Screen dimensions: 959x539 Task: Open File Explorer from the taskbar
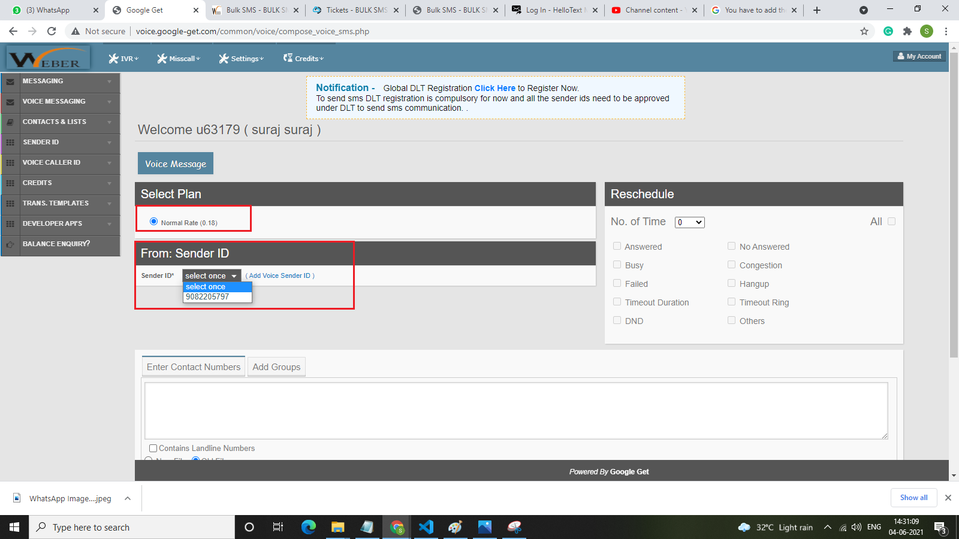pyautogui.click(x=337, y=527)
